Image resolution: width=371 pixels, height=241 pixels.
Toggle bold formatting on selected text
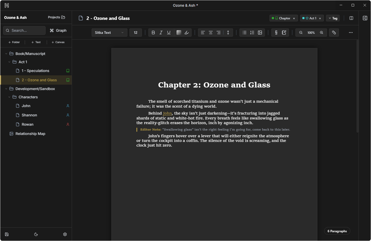click(153, 32)
